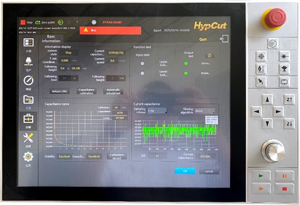Click the 0.6 Following height minimum value
This screenshot has height=205, width=300.
coord(63,68)
